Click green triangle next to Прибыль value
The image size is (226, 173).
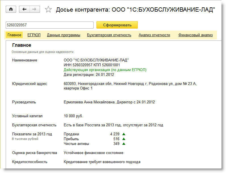pyautogui.click(x=124, y=139)
